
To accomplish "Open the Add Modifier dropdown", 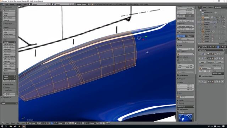I will pos(211,50).
